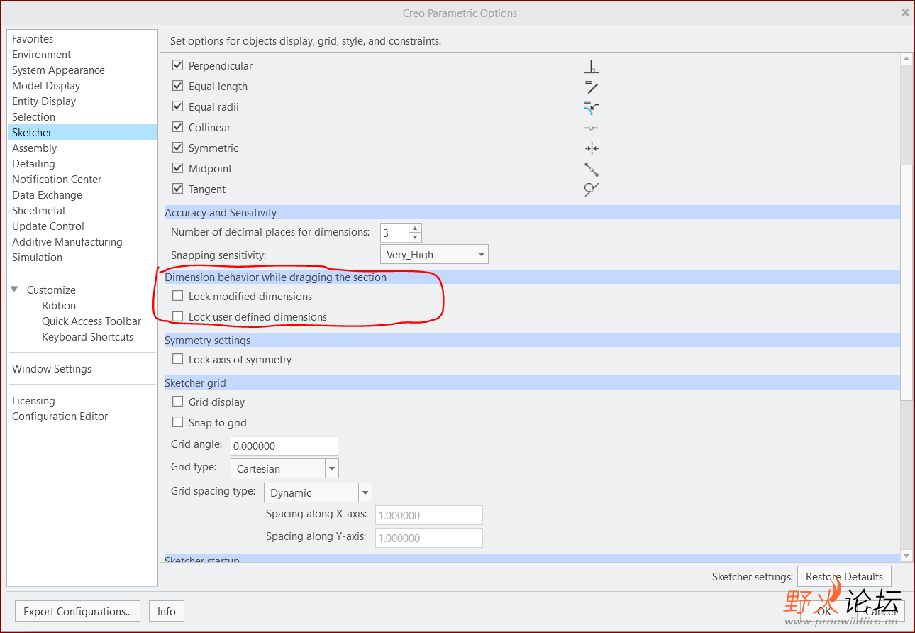915x633 pixels.
Task: Toggle the Symmetric checkbox
Action: click(x=178, y=148)
